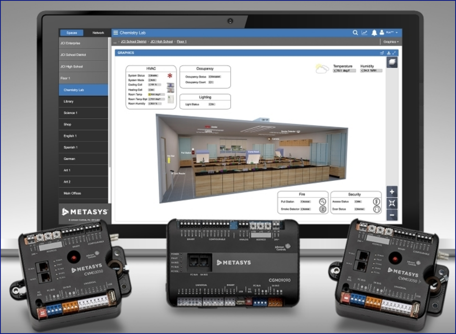Click the Cooling Coil percentage value
Viewport: 456px width, 334px height.
[x=155, y=85]
